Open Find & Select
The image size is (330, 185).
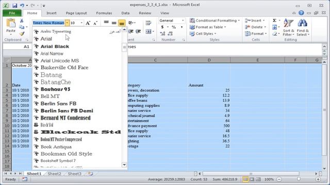(303, 27)
